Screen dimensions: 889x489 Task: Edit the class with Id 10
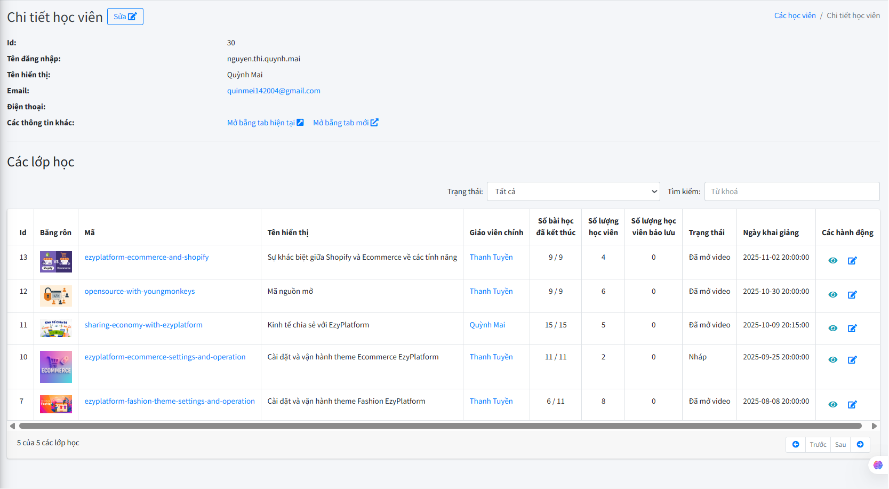pos(852,360)
